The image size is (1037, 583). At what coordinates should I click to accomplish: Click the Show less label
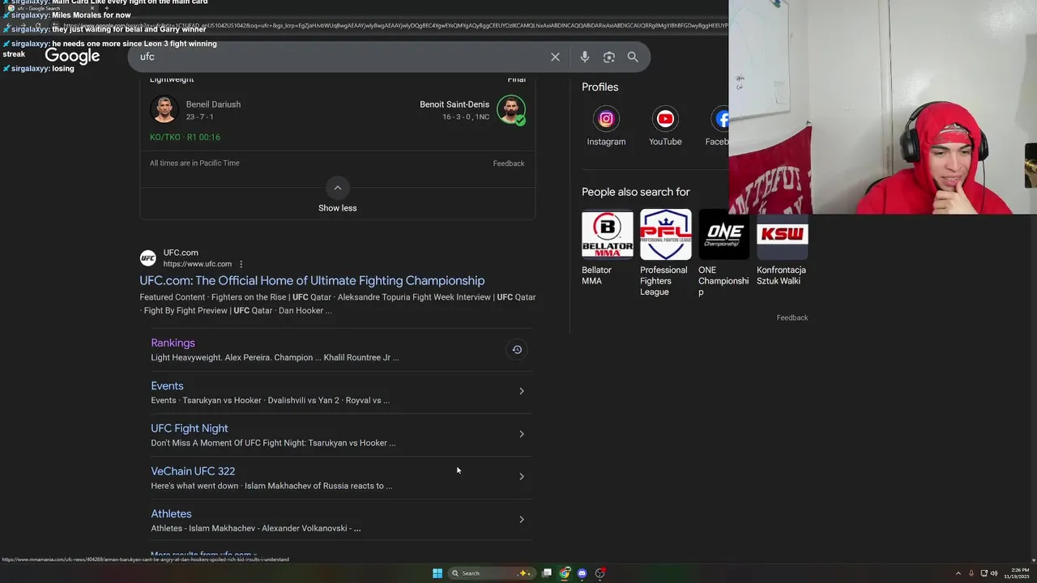338,208
